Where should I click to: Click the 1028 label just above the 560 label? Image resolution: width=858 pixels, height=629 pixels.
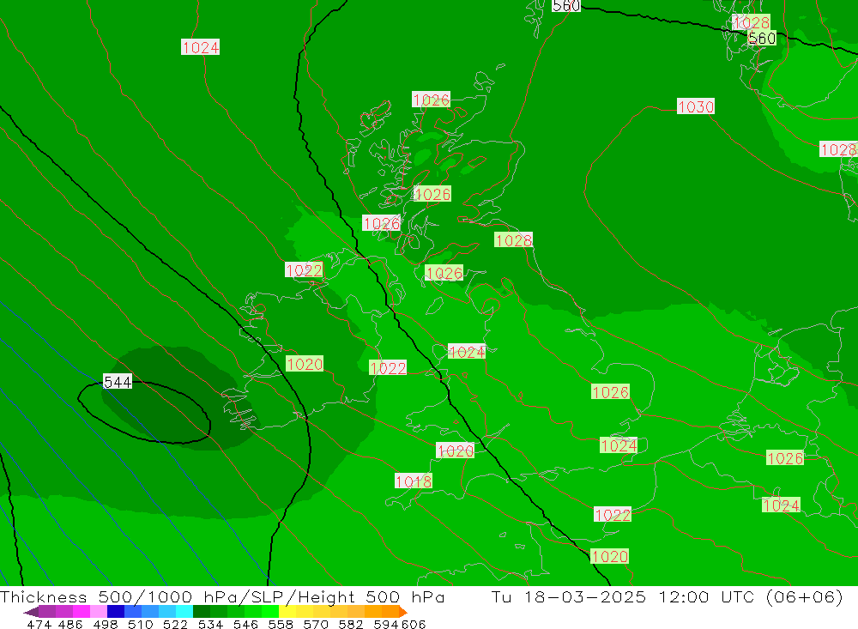pyautogui.click(x=752, y=22)
